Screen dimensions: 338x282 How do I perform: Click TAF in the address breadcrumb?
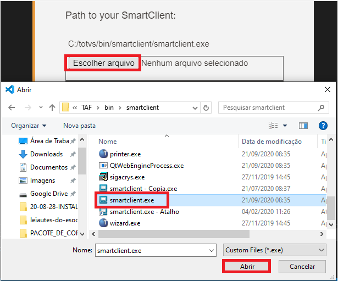point(86,108)
